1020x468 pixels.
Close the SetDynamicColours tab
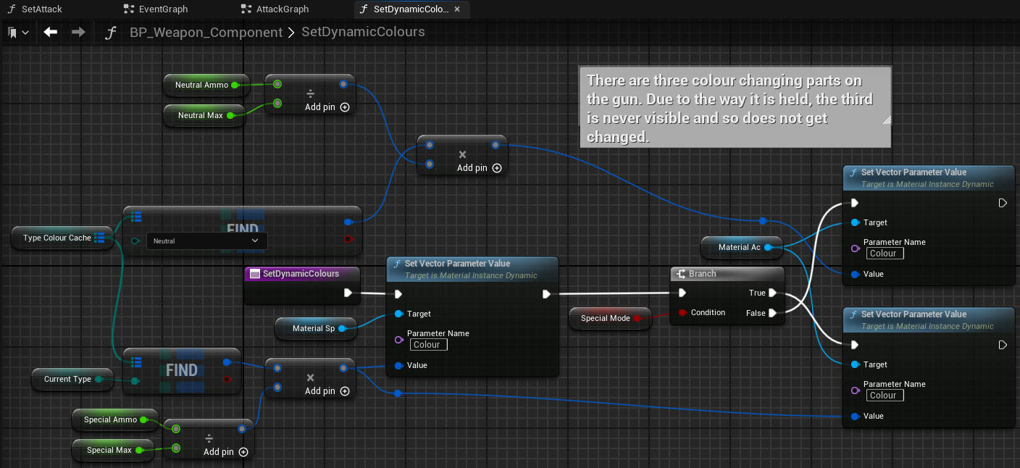coord(457,9)
